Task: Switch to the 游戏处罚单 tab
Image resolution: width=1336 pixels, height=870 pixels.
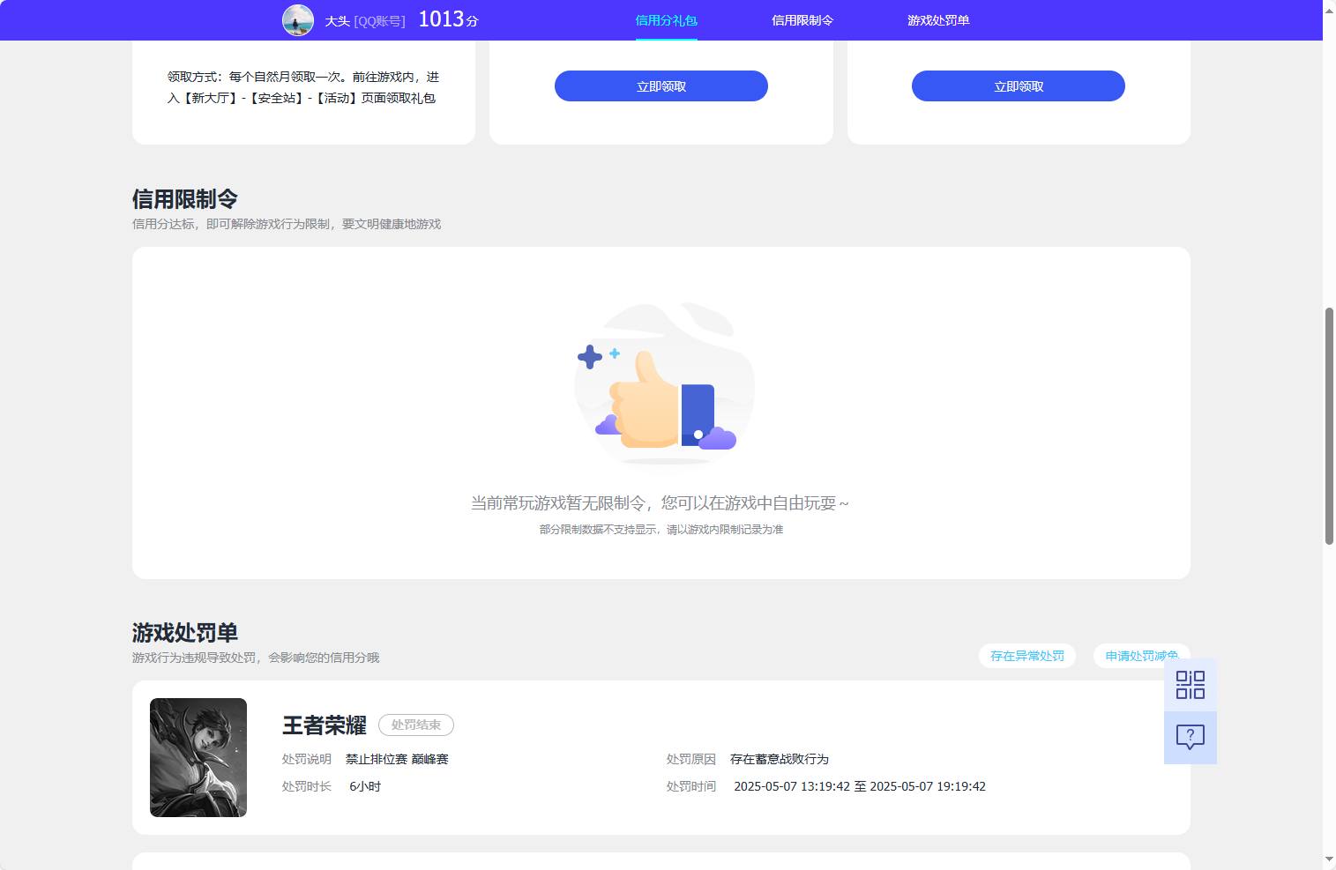Action: coord(937,19)
